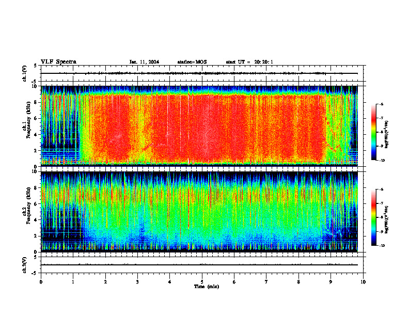Image resolution: width=409 pixels, height=316 pixels.
Task: Click the "VLF Spectra" title text
Action: click(58, 62)
